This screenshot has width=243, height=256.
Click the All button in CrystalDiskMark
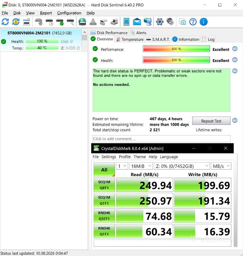[x=104, y=170]
